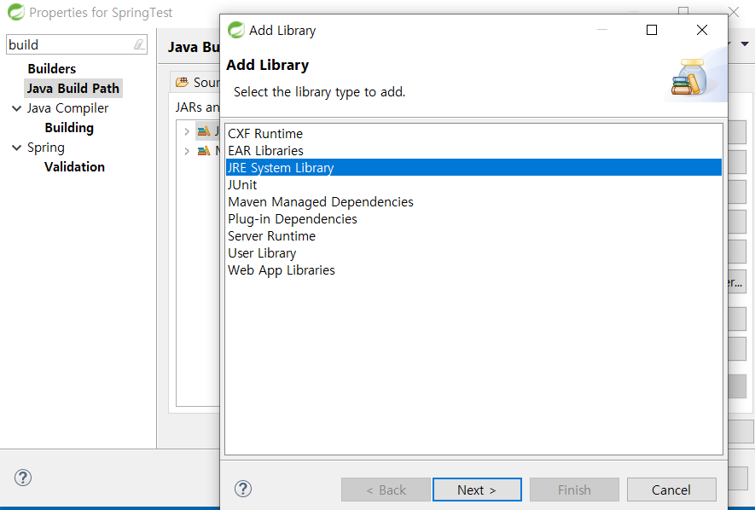Expand first library entry in build path
Image resolution: width=755 pixels, height=510 pixels.
pos(187,131)
